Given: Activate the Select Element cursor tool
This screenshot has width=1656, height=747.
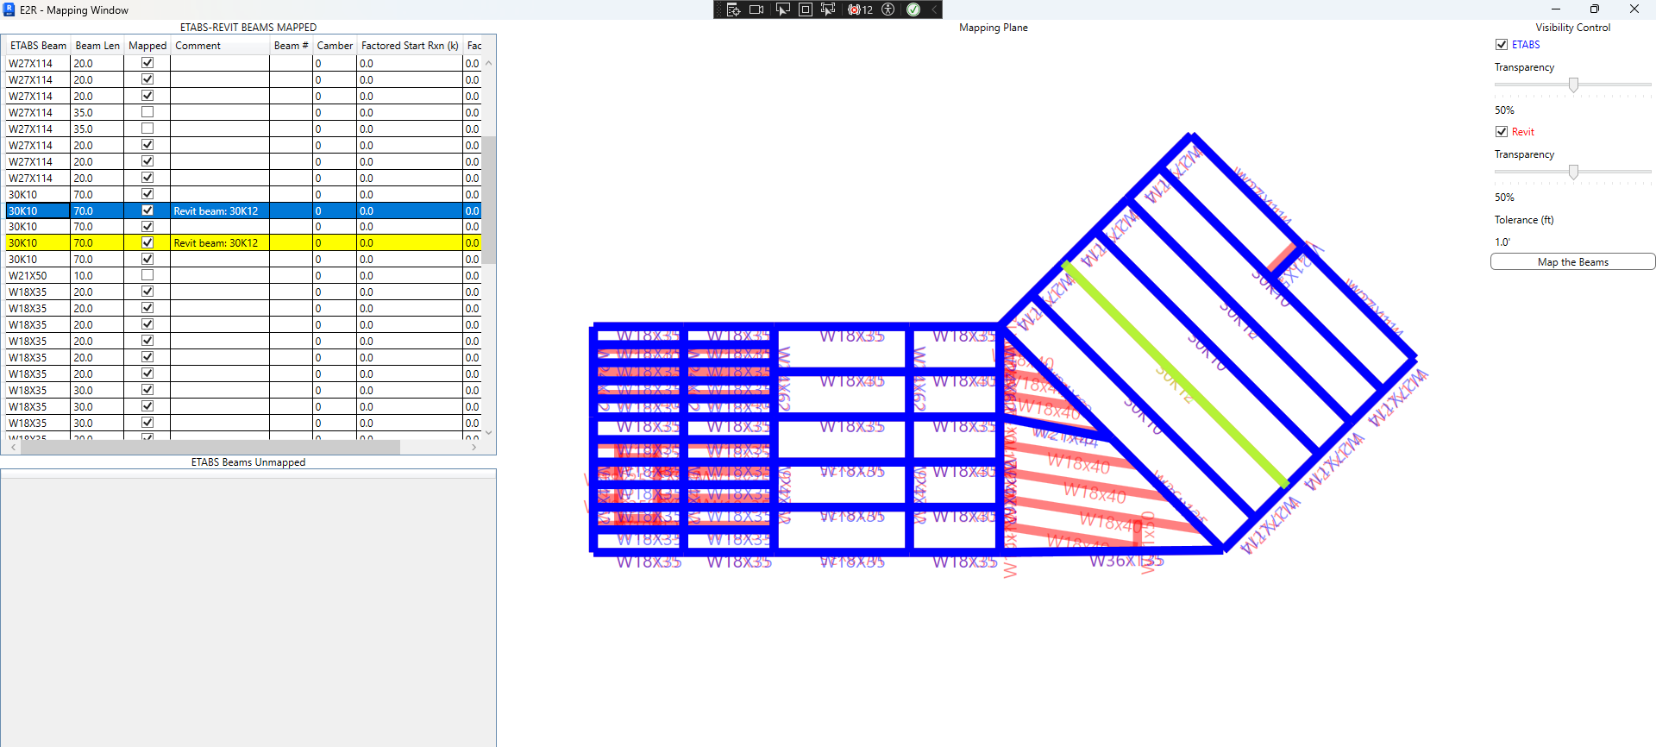Looking at the screenshot, I should (782, 9).
